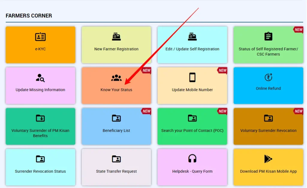Click the Update Mobile Number phone icon
Image resolution: width=307 pixels, height=188 pixels.
pyautogui.click(x=192, y=77)
